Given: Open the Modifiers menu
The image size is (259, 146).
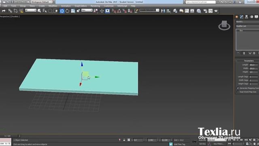Looking at the screenshot, I should [53, 6].
